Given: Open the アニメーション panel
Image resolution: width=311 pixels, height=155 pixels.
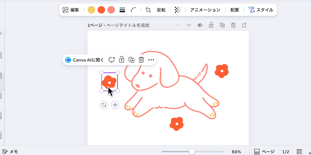Looking at the screenshot, I should [x=205, y=10].
